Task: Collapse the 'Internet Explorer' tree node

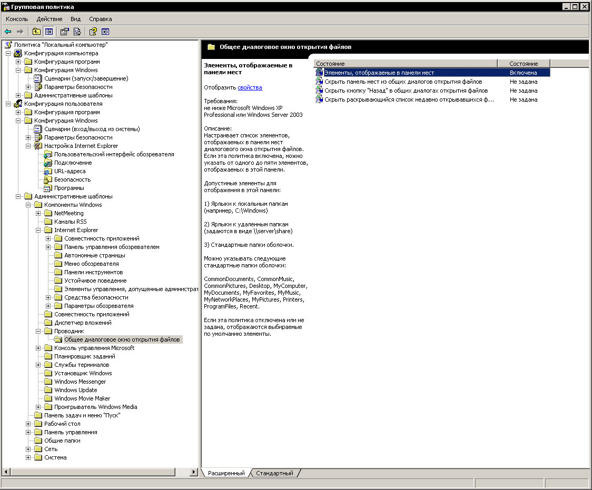Action: (38, 230)
